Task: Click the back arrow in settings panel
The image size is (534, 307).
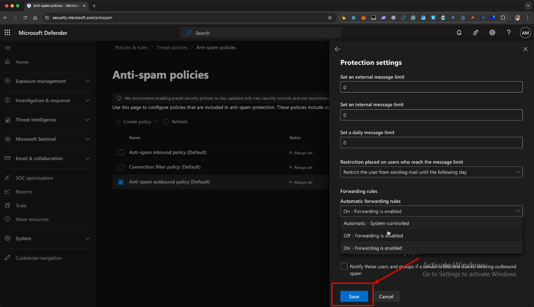Action: click(x=338, y=49)
